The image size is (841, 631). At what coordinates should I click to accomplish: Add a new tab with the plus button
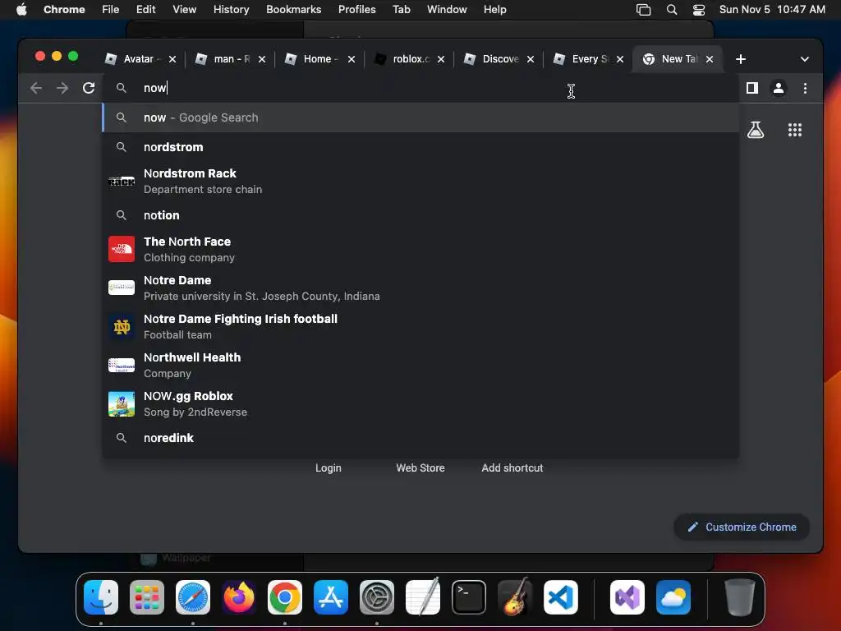(x=740, y=59)
